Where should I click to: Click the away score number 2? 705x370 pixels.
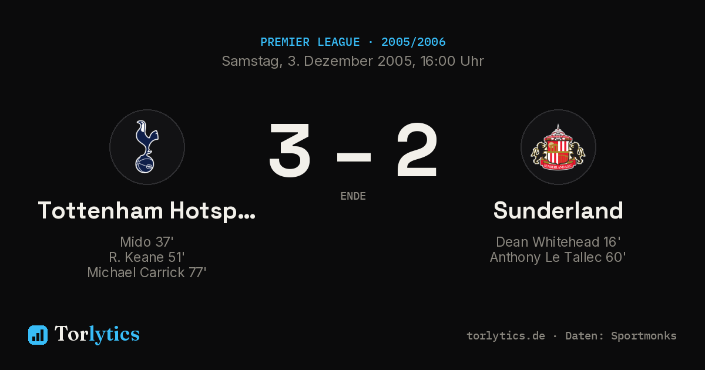pos(417,151)
